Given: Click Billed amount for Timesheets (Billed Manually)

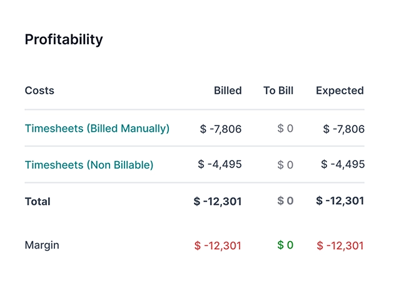Looking at the screenshot, I should (221, 129).
